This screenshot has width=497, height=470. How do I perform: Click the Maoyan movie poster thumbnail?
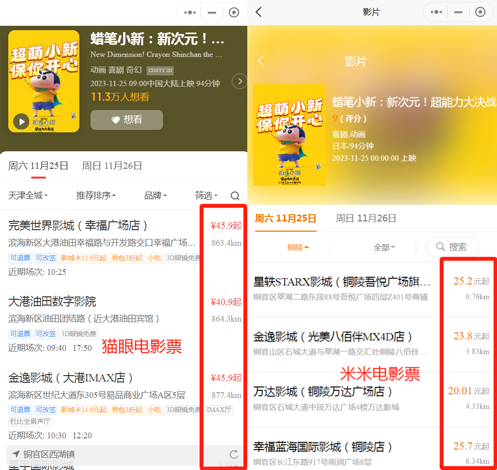click(44, 81)
